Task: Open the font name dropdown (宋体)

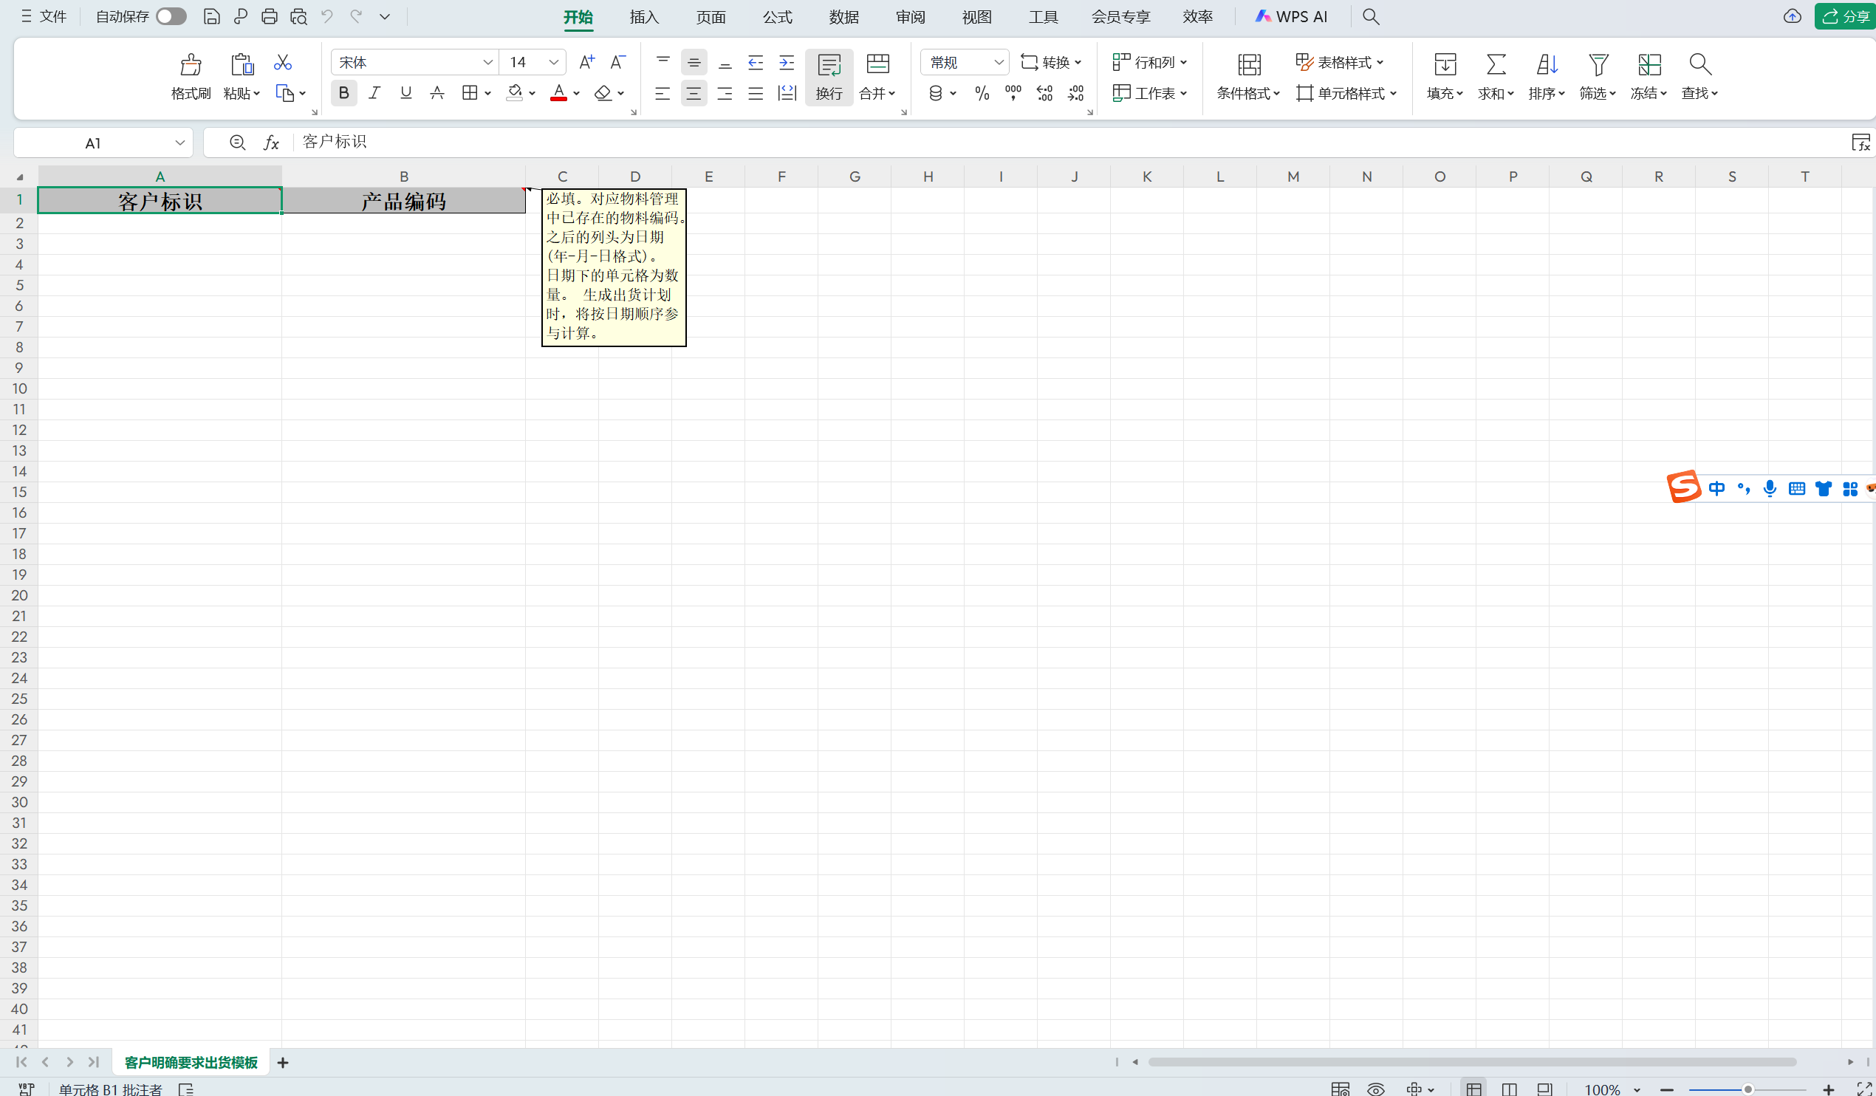Action: pyautogui.click(x=487, y=63)
